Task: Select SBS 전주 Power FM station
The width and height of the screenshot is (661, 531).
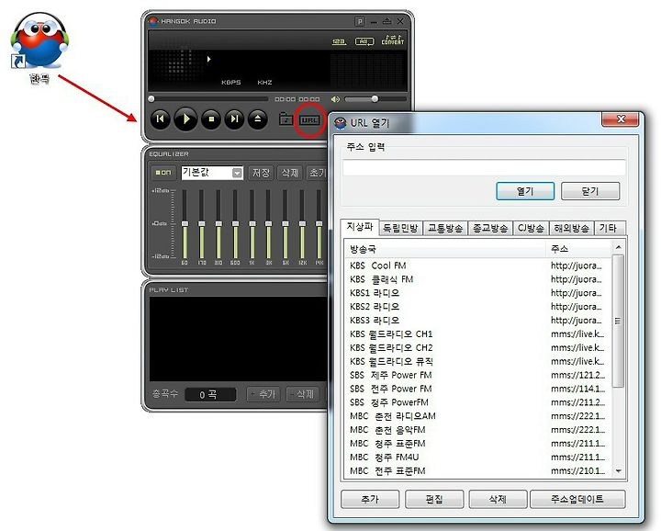Action: [477, 389]
